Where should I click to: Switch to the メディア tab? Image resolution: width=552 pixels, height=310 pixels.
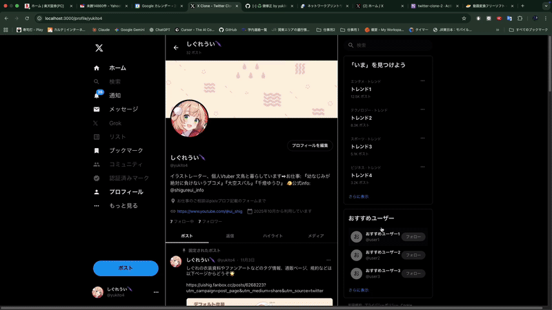(x=316, y=236)
